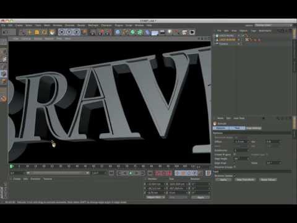297x223 pixels.
Task: Switch to the Options tab in Attributes
Action: pyautogui.click(x=221, y=128)
